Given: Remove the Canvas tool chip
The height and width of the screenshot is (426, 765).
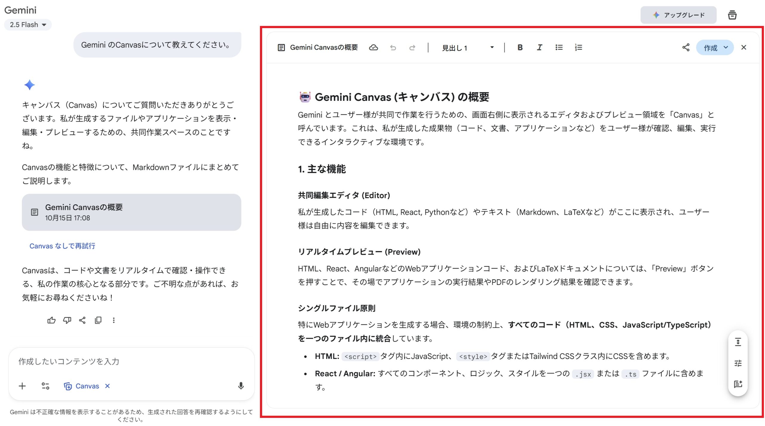Looking at the screenshot, I should 108,386.
